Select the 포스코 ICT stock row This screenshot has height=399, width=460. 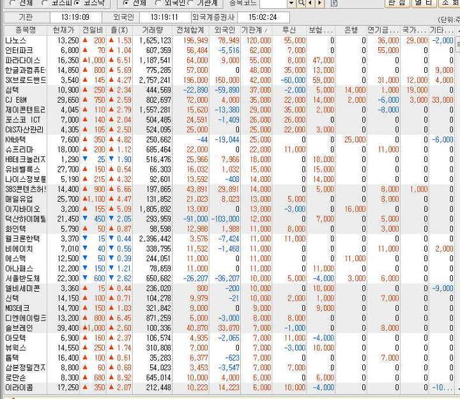coord(230,119)
